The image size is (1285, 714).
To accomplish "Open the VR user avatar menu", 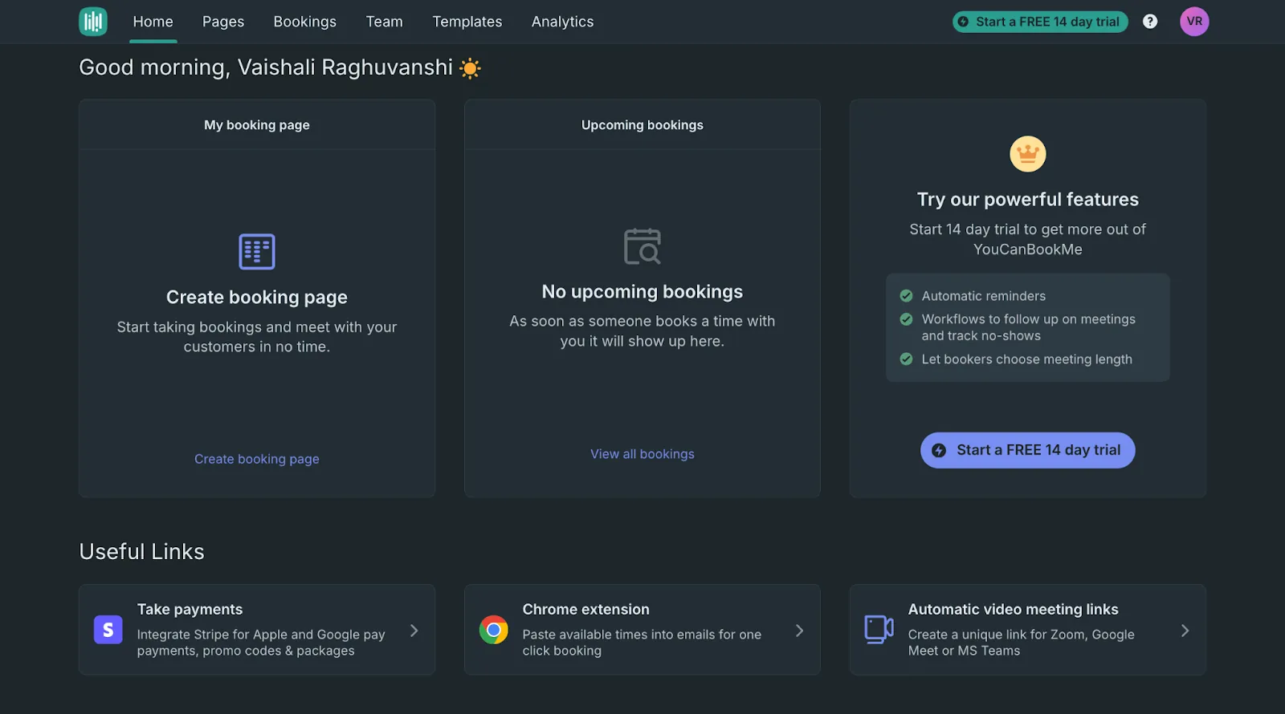I will (1194, 22).
